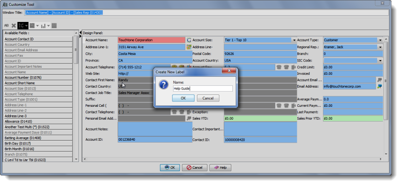
Task: Click the Name input in dialog
Action: tap(203, 89)
